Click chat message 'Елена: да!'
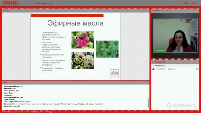Image resolution: width=201 pixels, height=113 pixels. tap(8, 95)
